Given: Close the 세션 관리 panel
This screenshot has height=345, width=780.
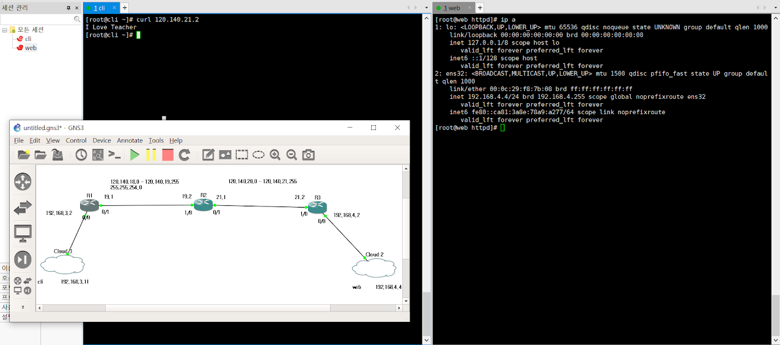Looking at the screenshot, I should click(77, 8).
